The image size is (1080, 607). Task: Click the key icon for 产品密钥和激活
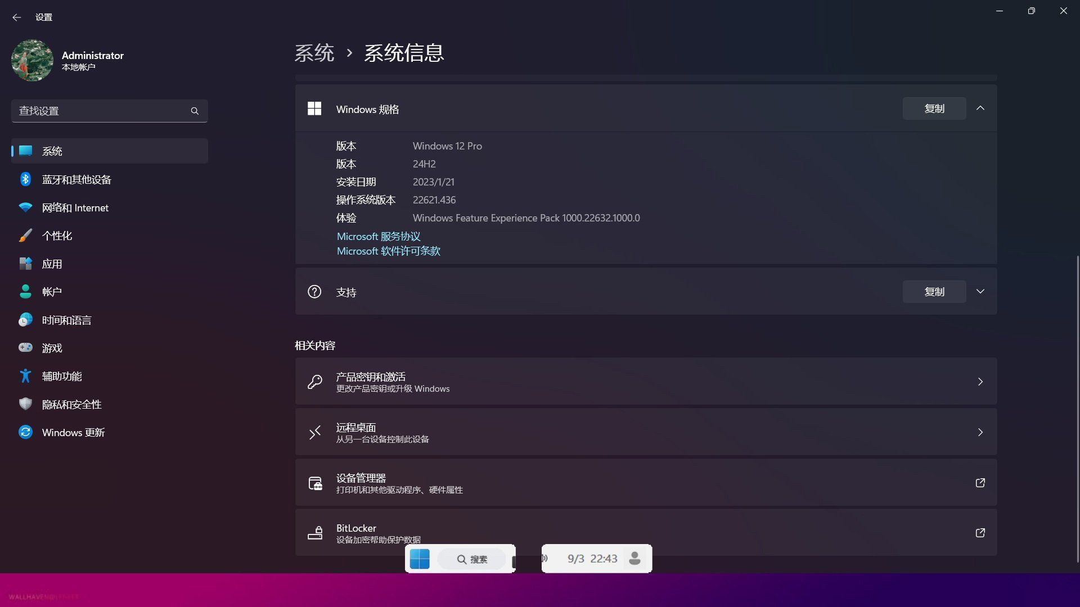coord(315,382)
